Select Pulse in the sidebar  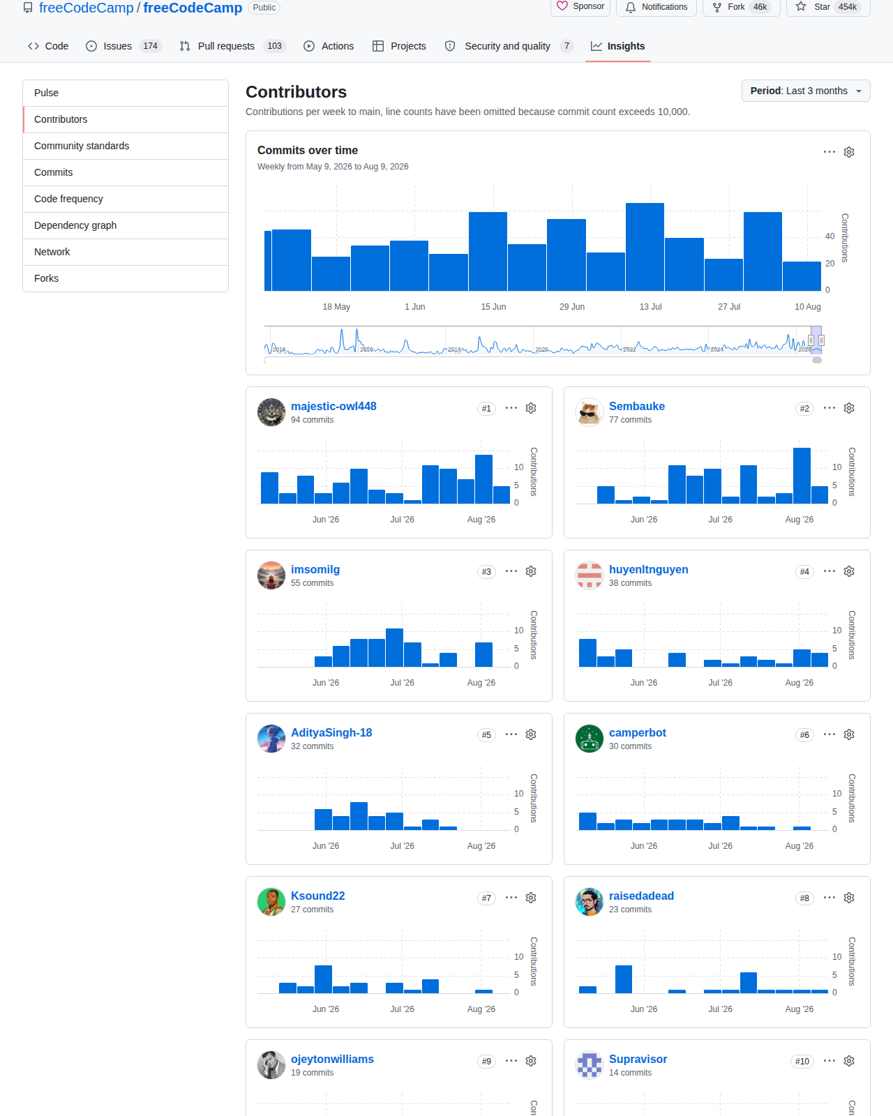126,93
